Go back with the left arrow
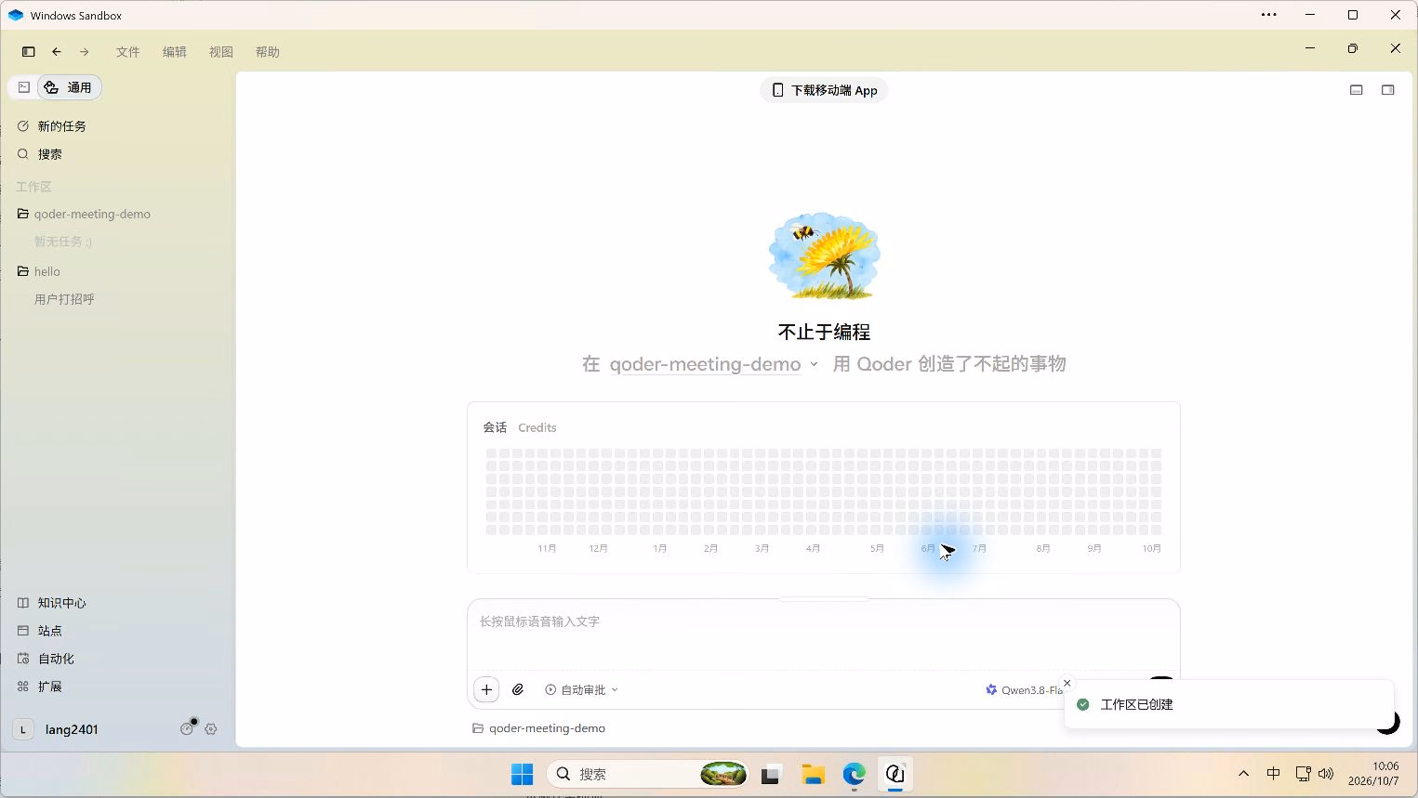The height and width of the screenshot is (798, 1418). 57,52
